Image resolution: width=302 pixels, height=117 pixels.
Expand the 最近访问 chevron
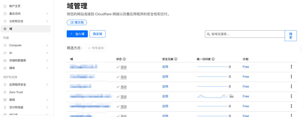tap(47, 14)
